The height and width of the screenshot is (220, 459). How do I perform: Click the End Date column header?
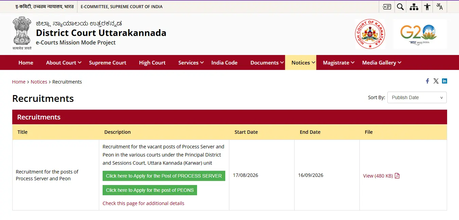(x=310, y=132)
